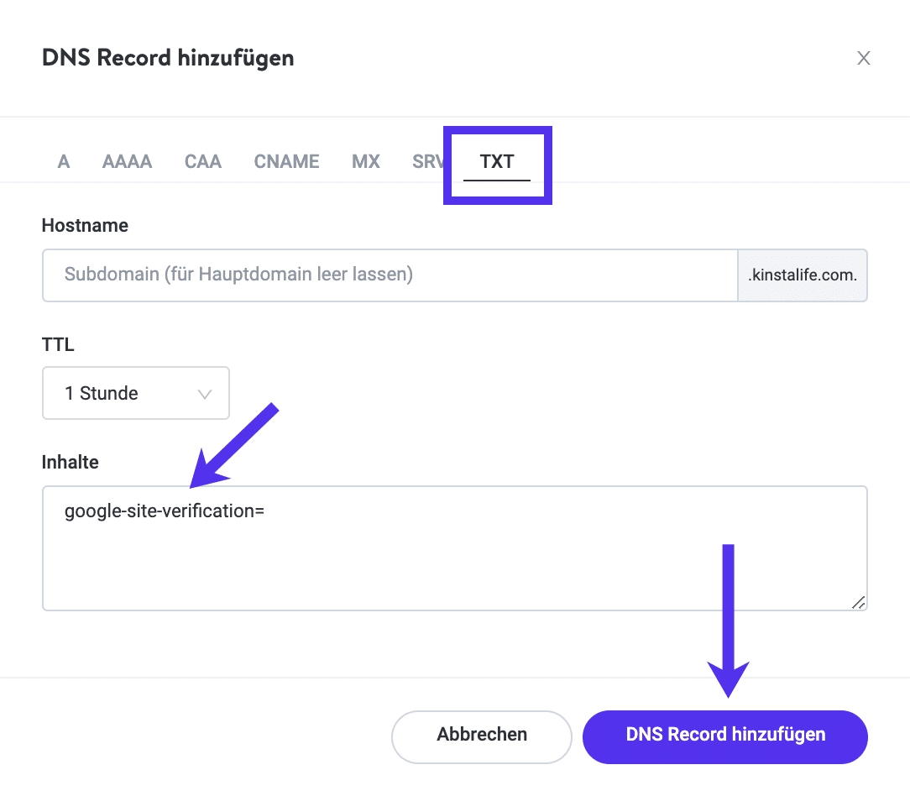Switch to the A record tab

[64, 161]
